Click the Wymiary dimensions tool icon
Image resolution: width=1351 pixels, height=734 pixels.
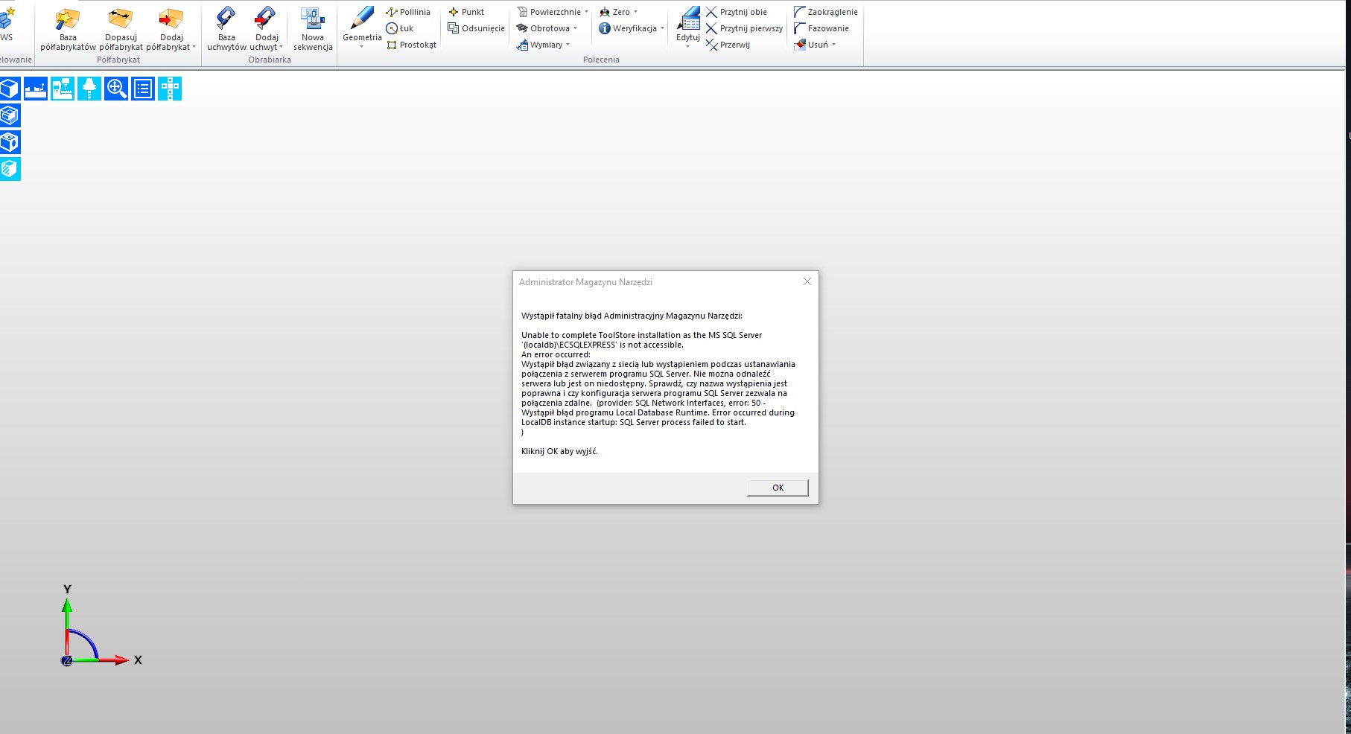tap(522, 45)
